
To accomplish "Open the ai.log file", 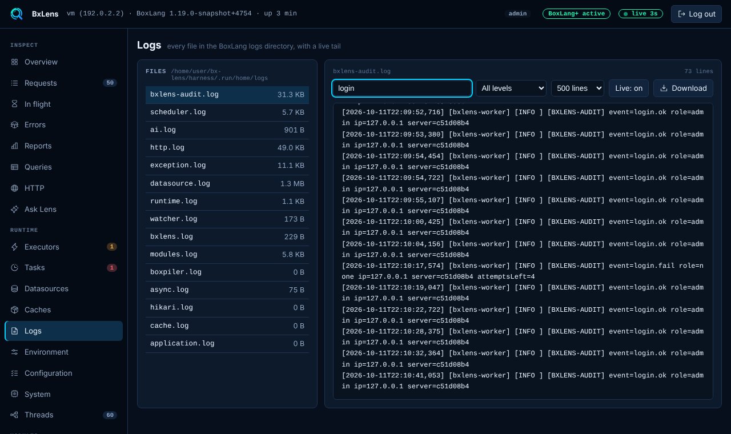I will pyautogui.click(x=227, y=130).
